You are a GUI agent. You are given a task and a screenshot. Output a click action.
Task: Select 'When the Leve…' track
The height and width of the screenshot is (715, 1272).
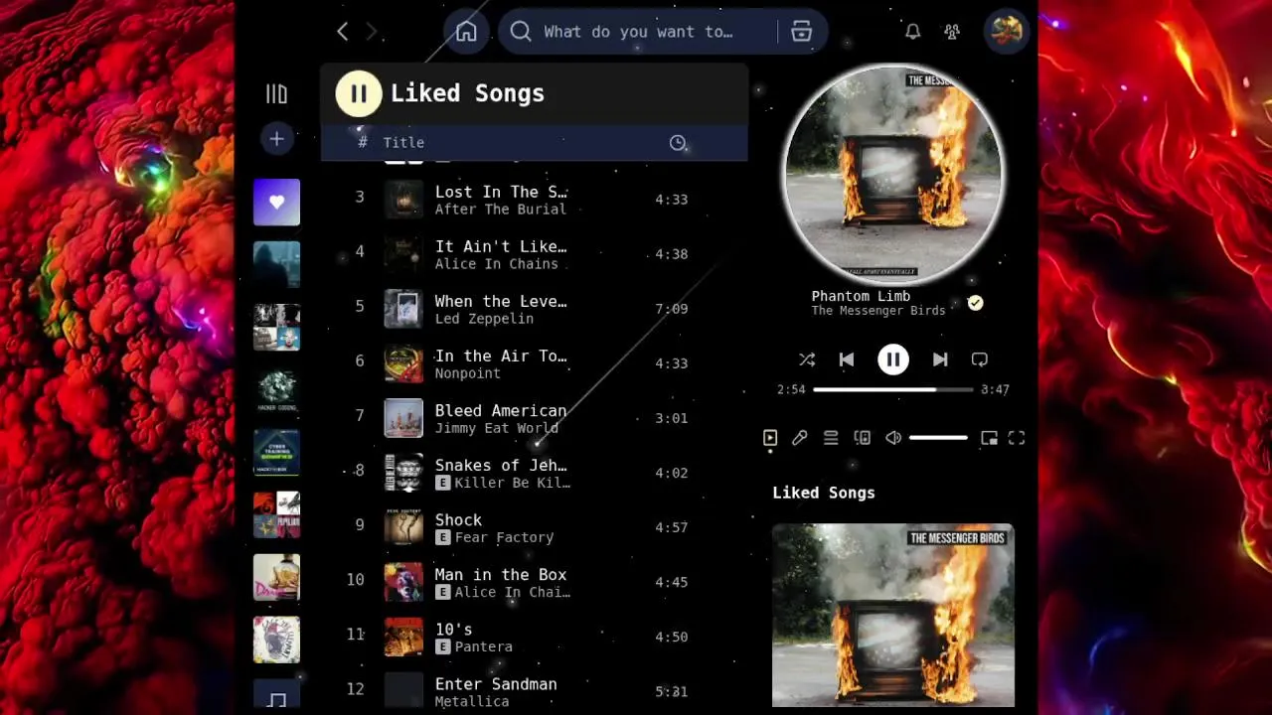click(x=501, y=301)
